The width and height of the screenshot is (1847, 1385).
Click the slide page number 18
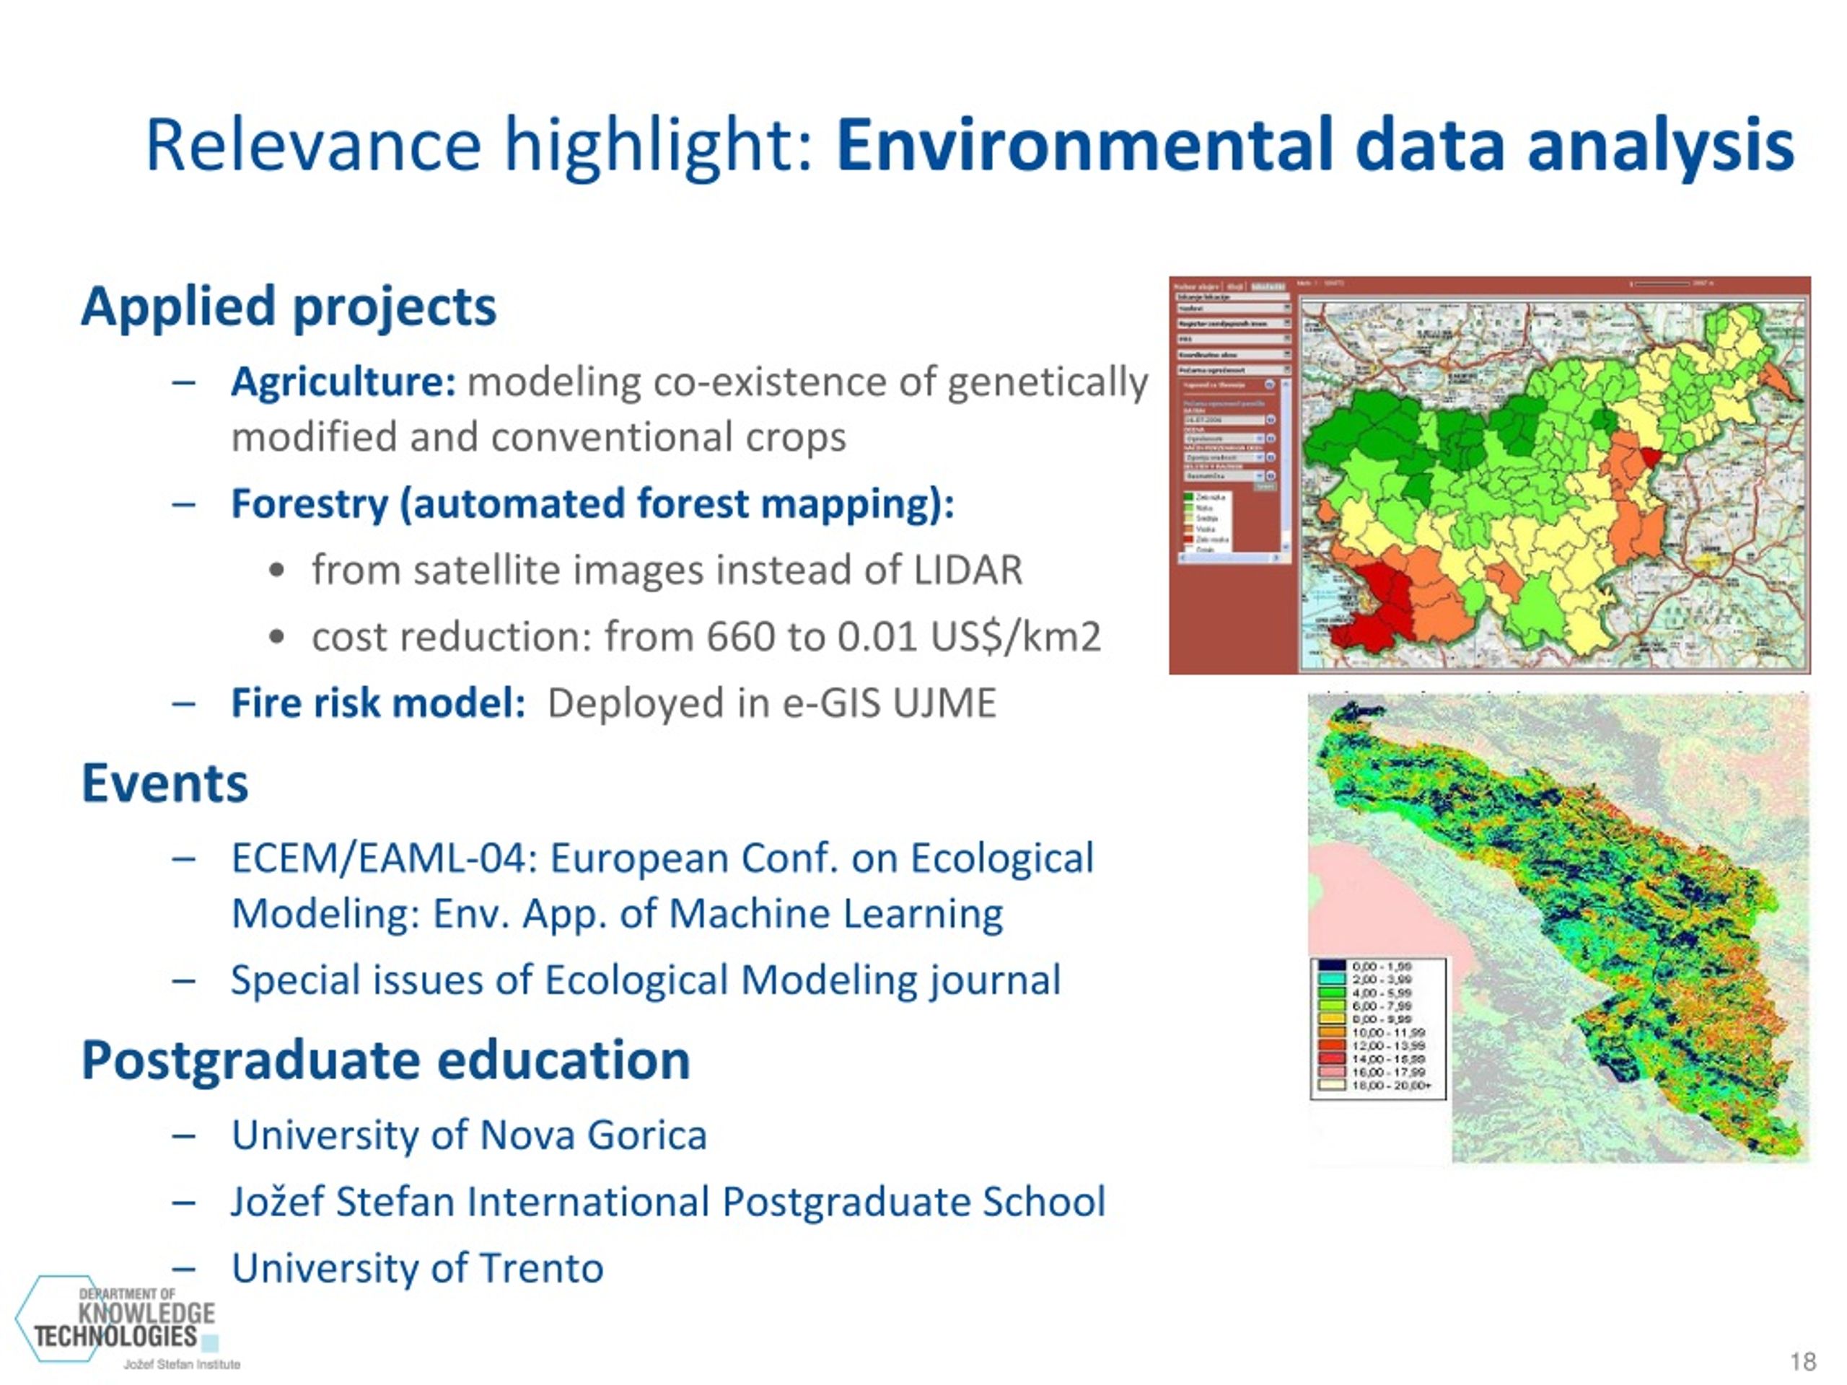click(x=1804, y=1362)
